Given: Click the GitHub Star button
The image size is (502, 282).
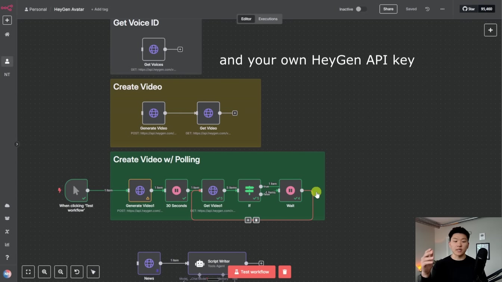Looking at the screenshot, I should coord(469,9).
